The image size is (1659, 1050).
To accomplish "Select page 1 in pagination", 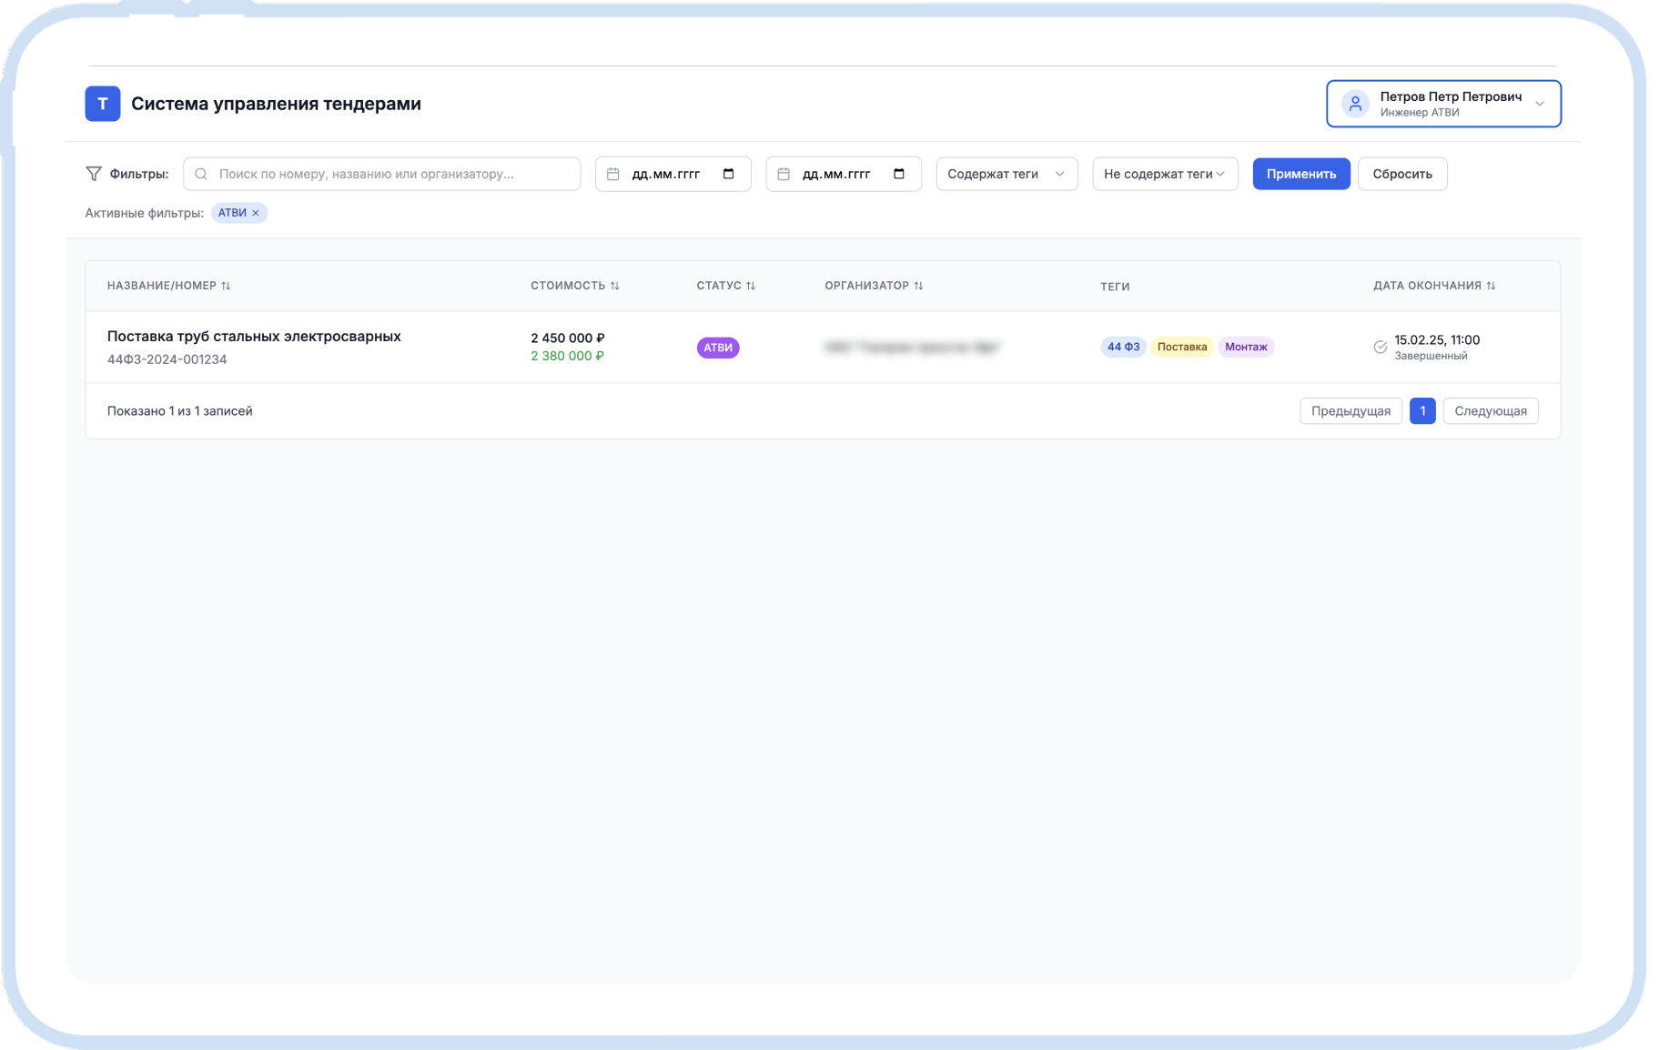I will pyautogui.click(x=1422, y=411).
